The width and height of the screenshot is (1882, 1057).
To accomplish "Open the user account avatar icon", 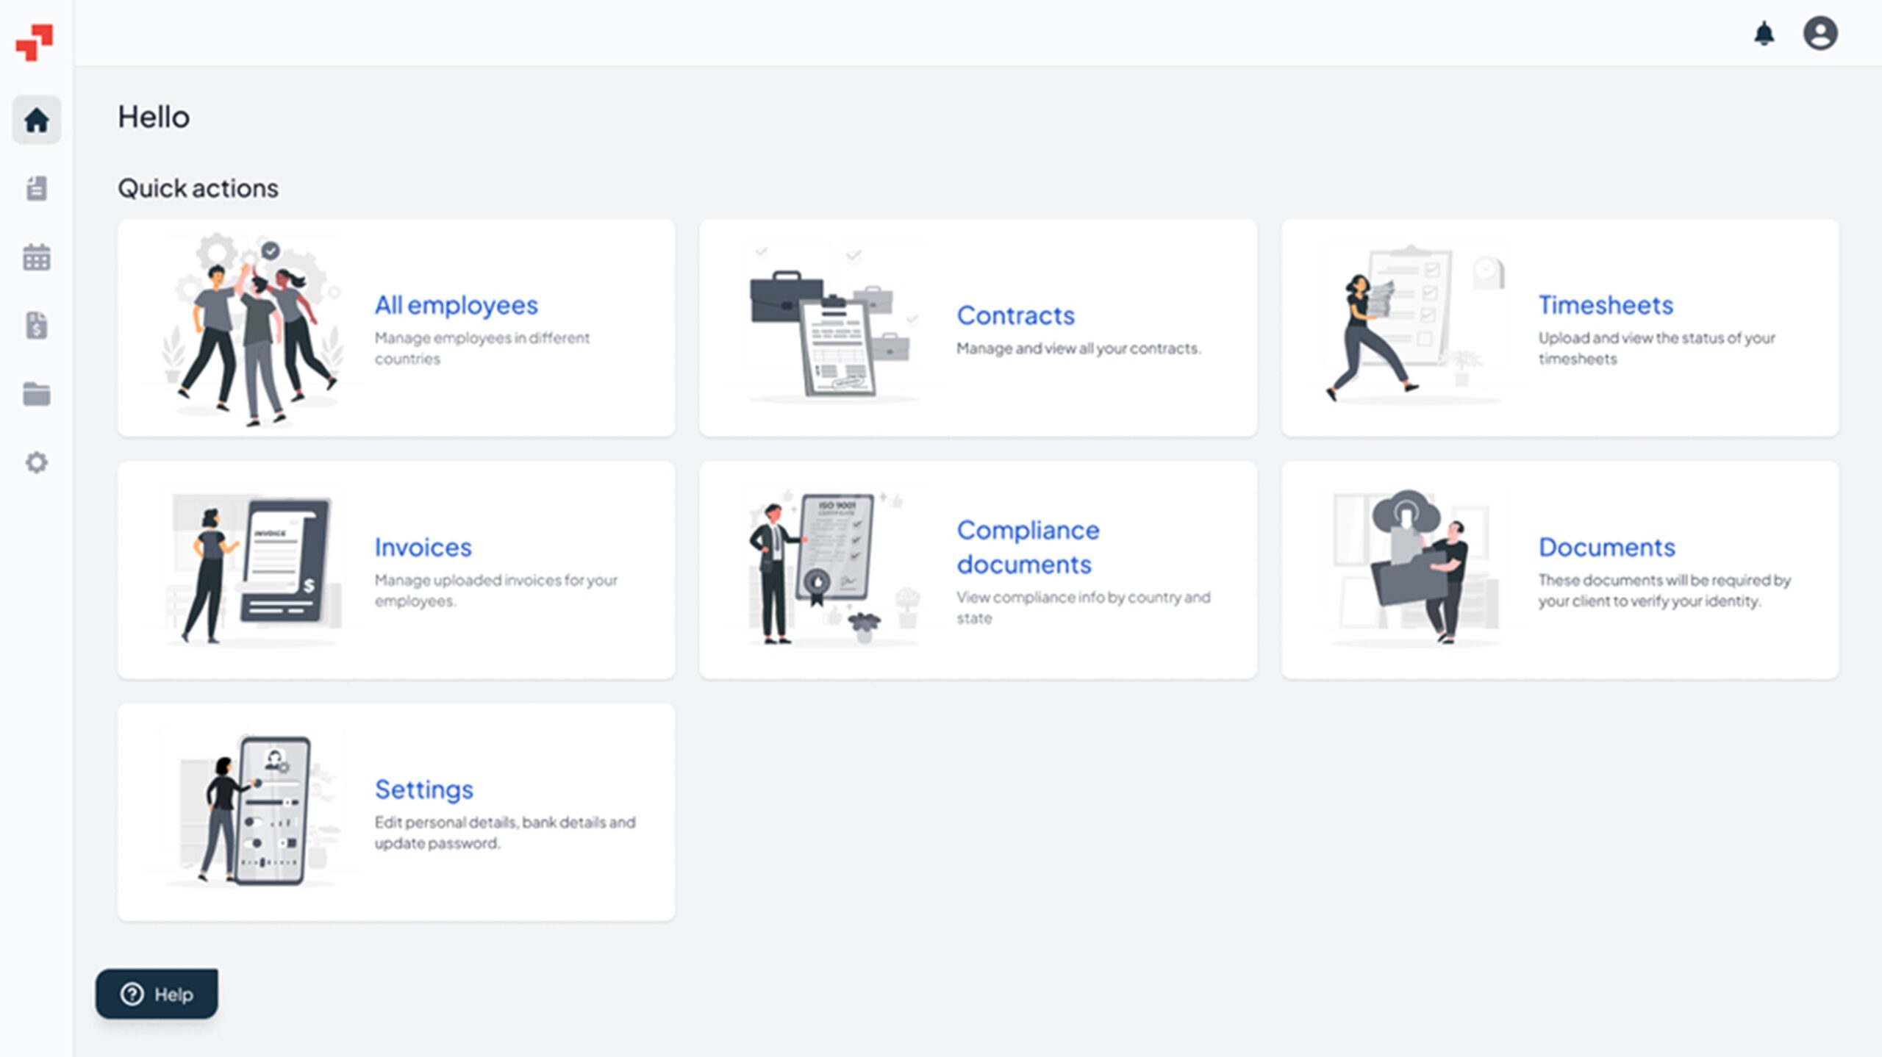I will (1820, 34).
